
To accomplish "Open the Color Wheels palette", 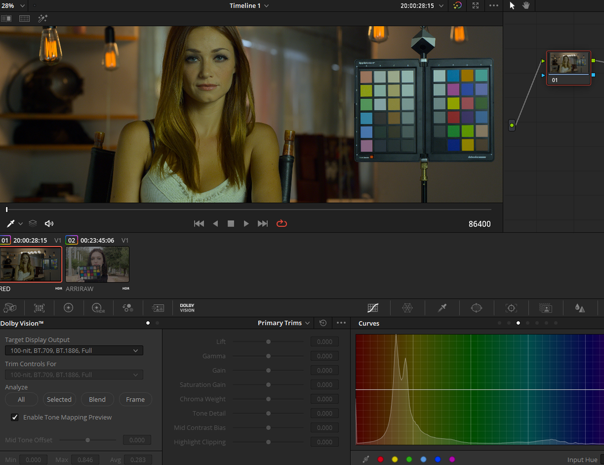I will [69, 307].
